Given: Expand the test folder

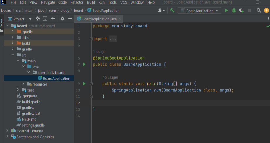Looking at the screenshot, I should 18,90.
